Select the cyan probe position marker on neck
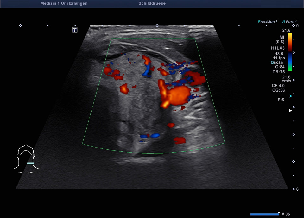Screen dimensions: 304x218 coord(30,163)
